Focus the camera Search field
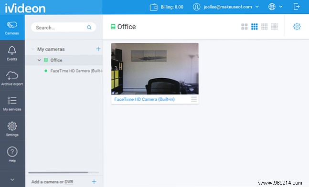The image size is (309, 187). [x=64, y=27]
